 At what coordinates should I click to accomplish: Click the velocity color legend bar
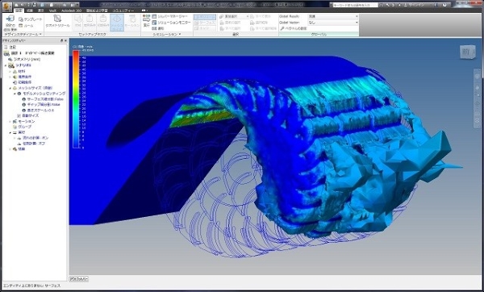click(x=76, y=99)
